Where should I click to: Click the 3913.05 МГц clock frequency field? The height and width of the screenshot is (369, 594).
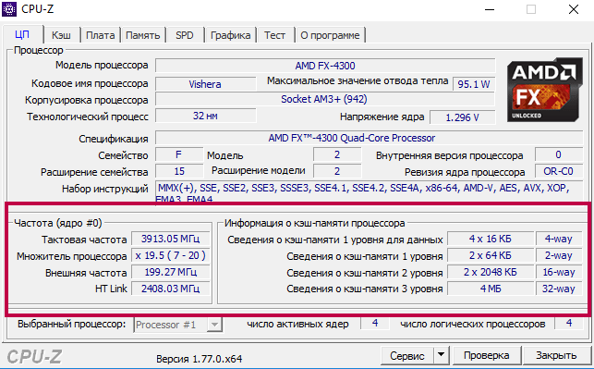coord(171,239)
